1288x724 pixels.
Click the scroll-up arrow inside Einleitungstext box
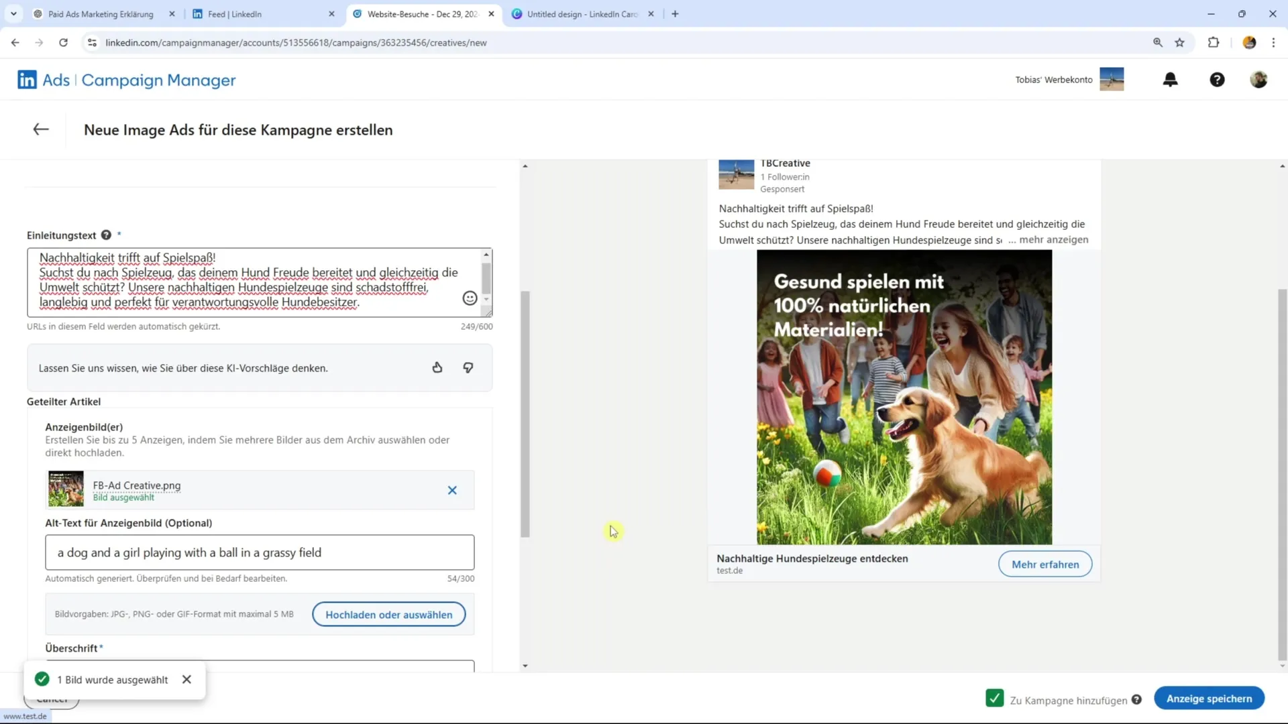tap(486, 254)
